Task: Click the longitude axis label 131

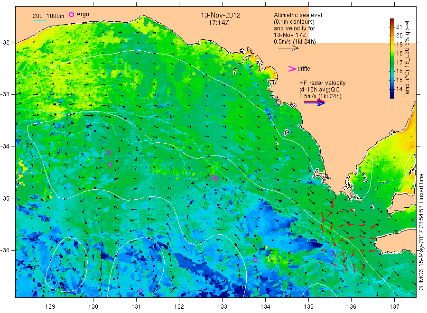Action: pos(136,307)
